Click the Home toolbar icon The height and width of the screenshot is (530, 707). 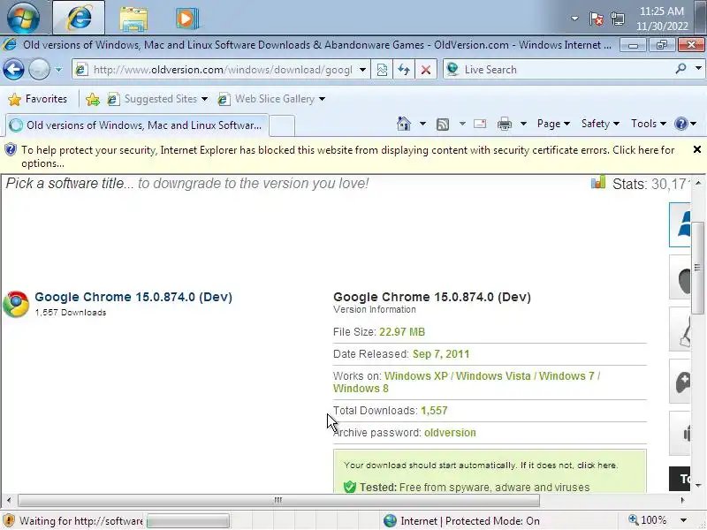pos(404,123)
